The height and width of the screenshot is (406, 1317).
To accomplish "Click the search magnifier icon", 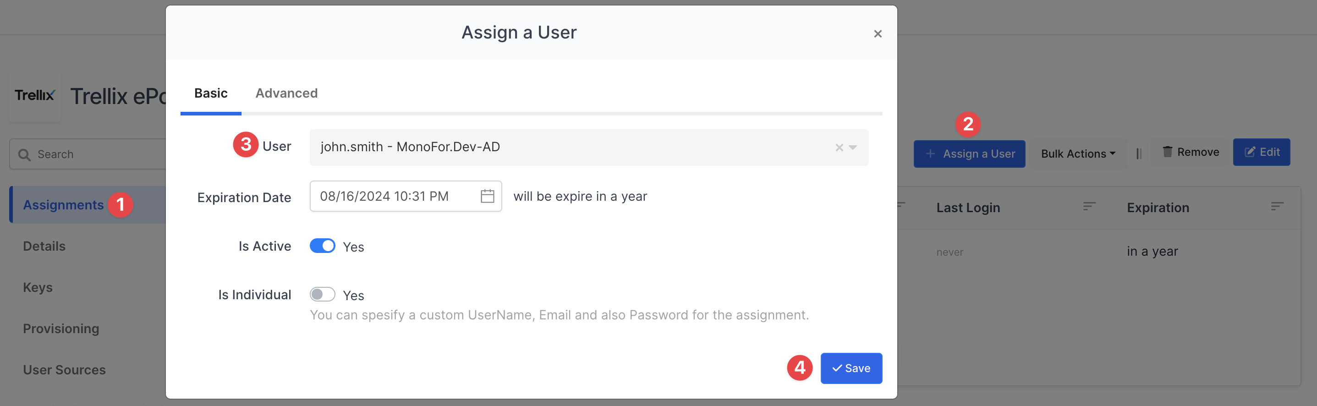I will [x=24, y=154].
